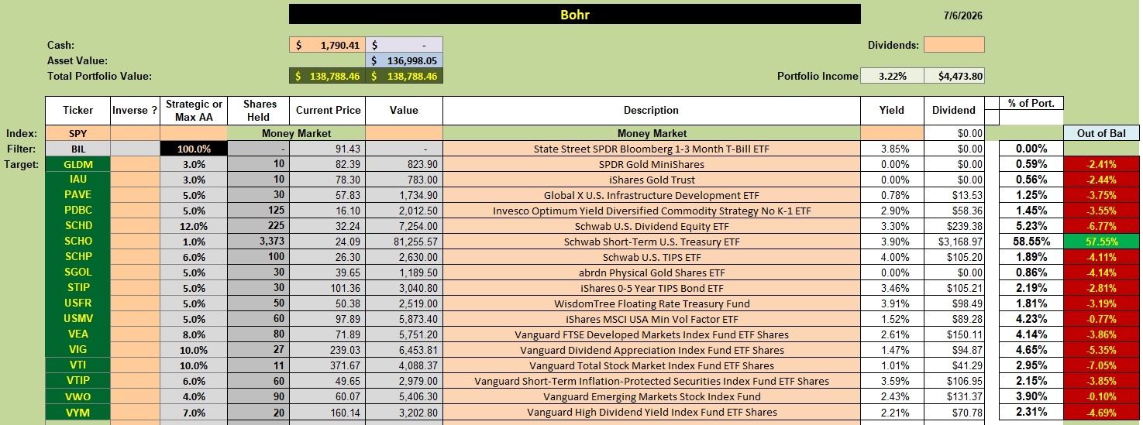This screenshot has width=1143, height=425.
Task: Select SCHO value 81,255.57 cell
Action: (404, 242)
